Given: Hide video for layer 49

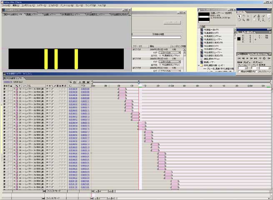Looking at the screenshot, I should point(4,181).
